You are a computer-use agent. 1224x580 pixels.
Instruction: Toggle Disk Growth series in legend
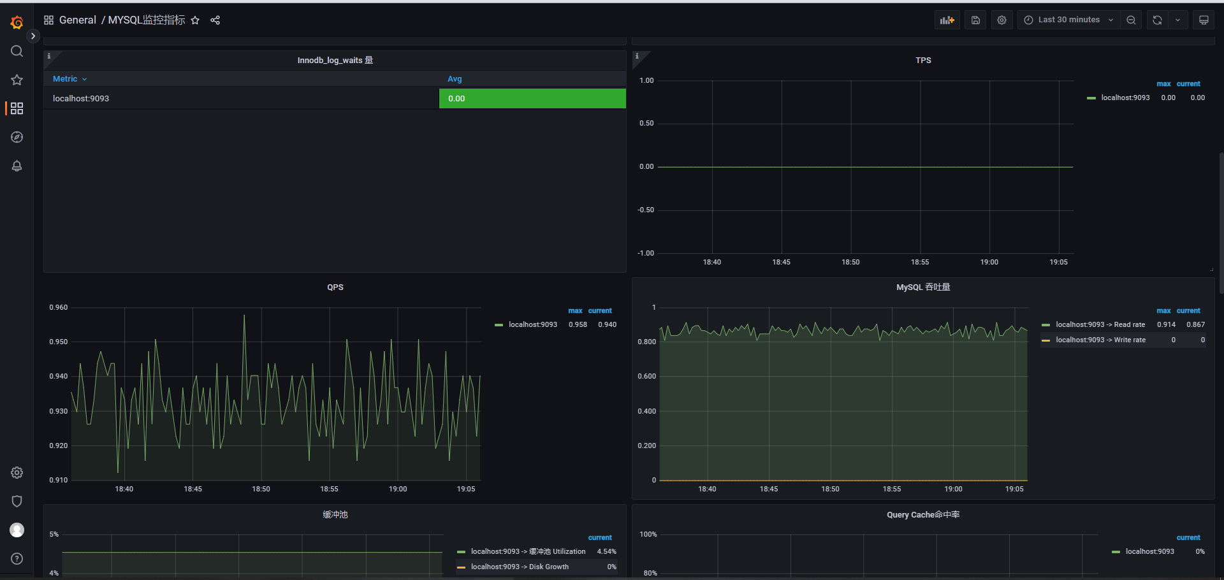[520, 567]
